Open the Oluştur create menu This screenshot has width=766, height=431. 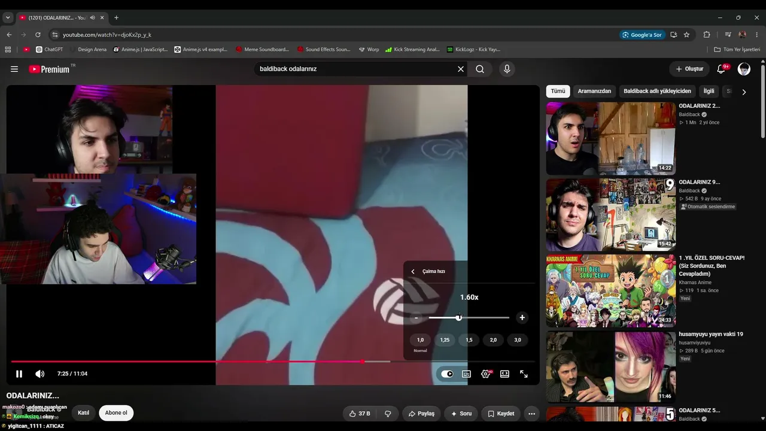[x=689, y=69]
